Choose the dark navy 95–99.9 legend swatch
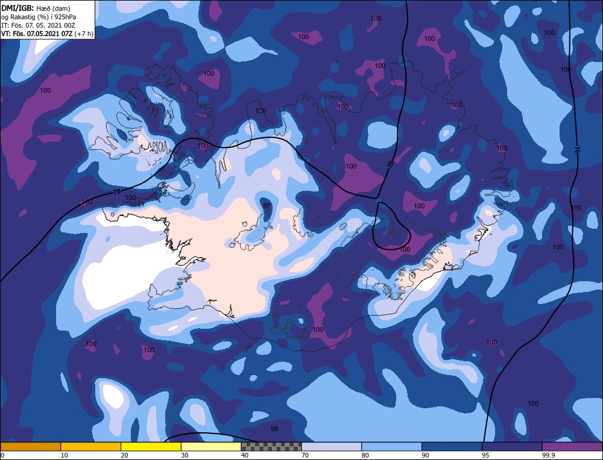Viewport: 603px width, 460px height. click(x=512, y=446)
